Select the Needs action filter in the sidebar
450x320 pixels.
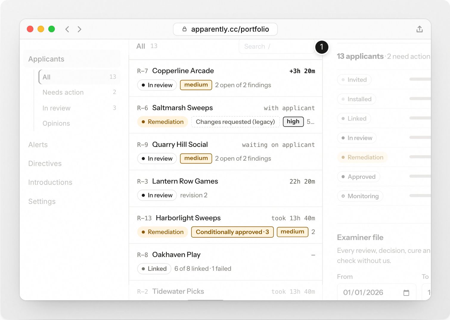[x=79, y=92]
